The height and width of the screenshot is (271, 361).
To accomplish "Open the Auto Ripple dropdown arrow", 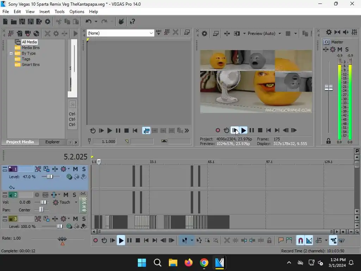I will pyautogui.click(x=326, y=241).
